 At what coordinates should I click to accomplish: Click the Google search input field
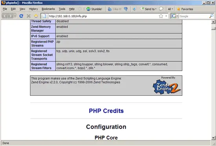(194, 16)
